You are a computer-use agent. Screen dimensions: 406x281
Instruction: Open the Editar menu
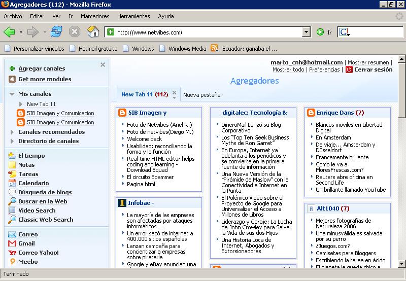pyautogui.click(x=37, y=16)
